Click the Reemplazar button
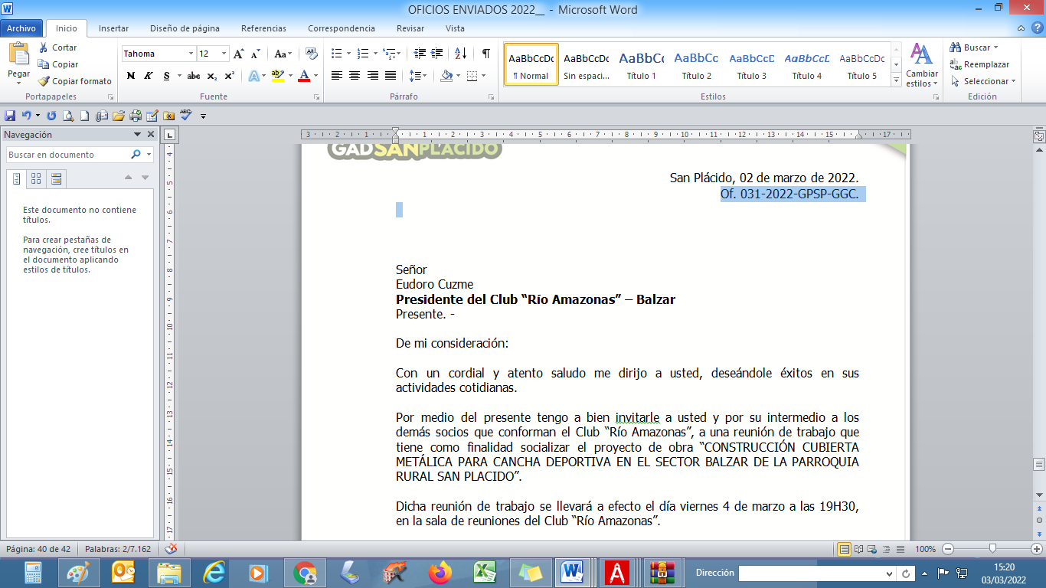 pos(979,64)
